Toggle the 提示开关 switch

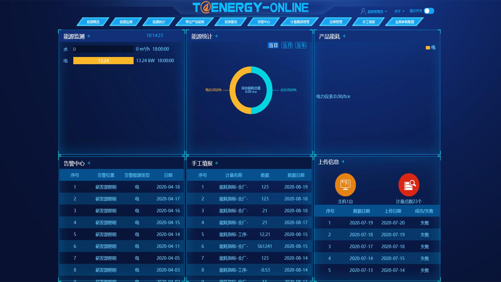[429, 11]
